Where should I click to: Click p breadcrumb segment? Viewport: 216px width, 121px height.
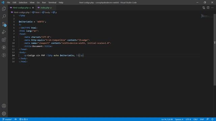tap(56, 12)
